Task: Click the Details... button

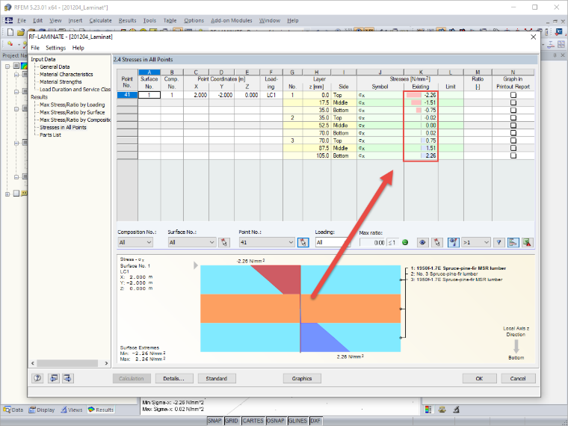Action: (x=174, y=378)
